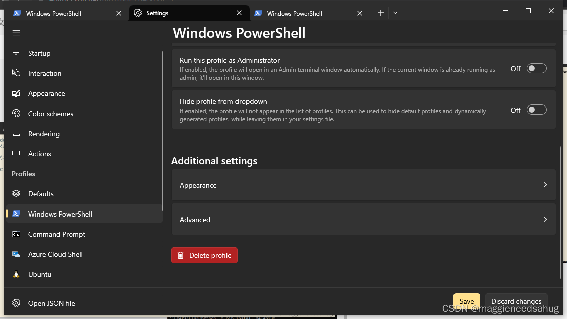Viewport: 567px width, 319px height.
Task: Close the first Windows PowerShell tab
Action: coord(118,13)
